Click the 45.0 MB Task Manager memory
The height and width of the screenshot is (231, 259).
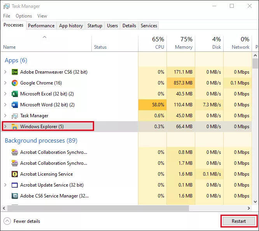coord(184,116)
